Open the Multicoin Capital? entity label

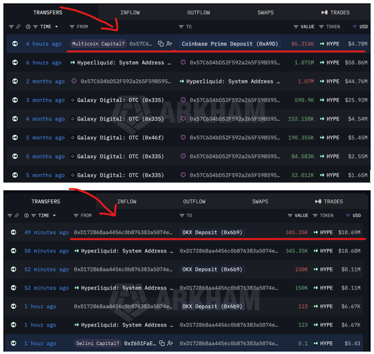(98, 43)
